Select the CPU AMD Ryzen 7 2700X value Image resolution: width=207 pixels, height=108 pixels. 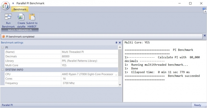click(89, 74)
